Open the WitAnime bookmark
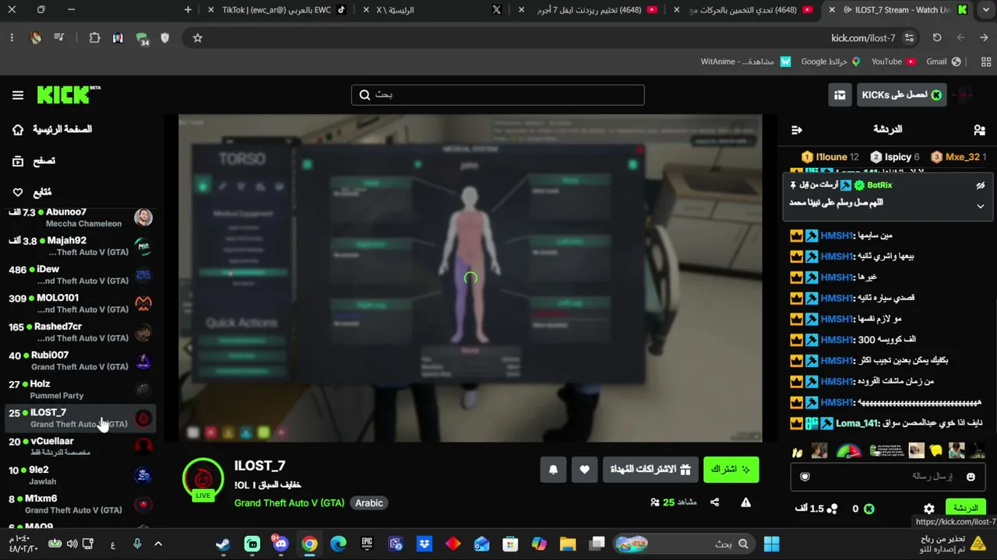 (x=745, y=61)
